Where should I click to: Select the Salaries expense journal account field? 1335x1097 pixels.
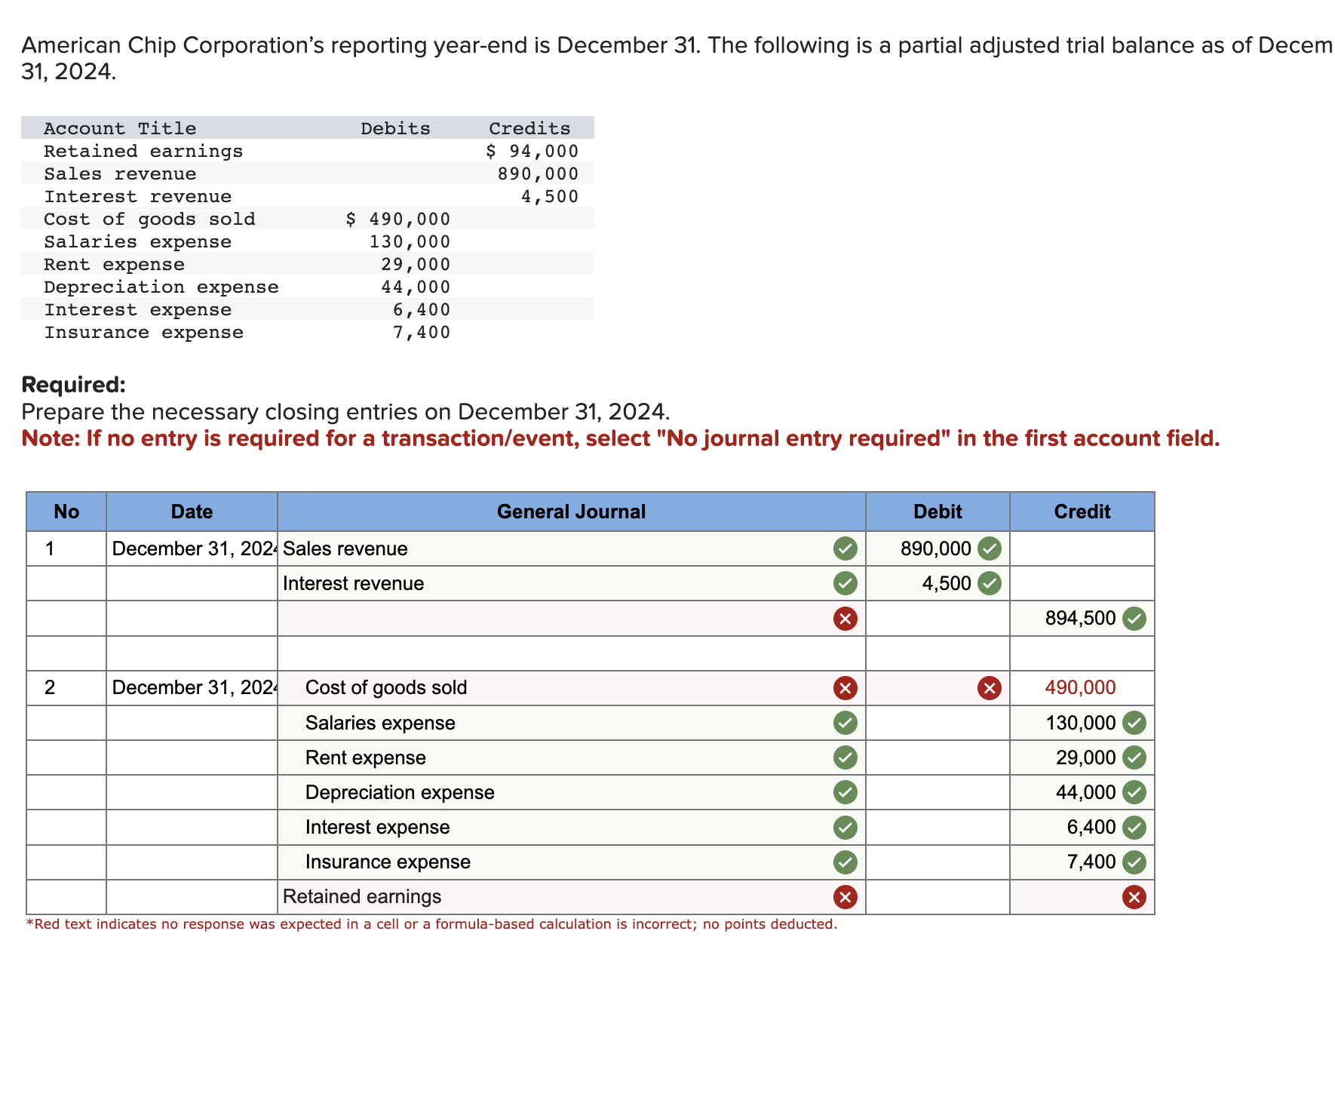[x=571, y=723]
